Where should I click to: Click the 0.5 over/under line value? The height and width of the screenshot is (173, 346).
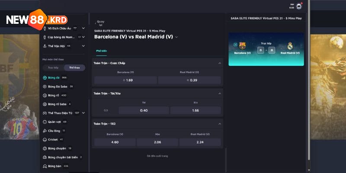[106, 110]
